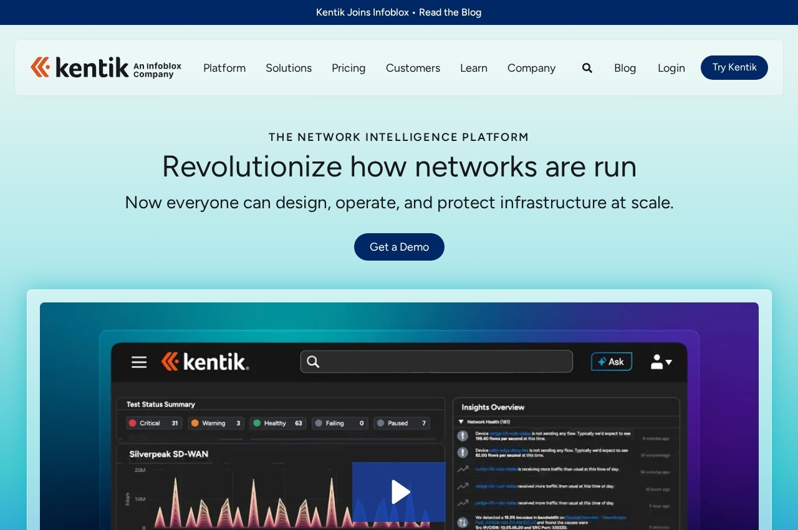798x530 pixels.
Task: Go to the Pricing page
Action: pos(349,68)
